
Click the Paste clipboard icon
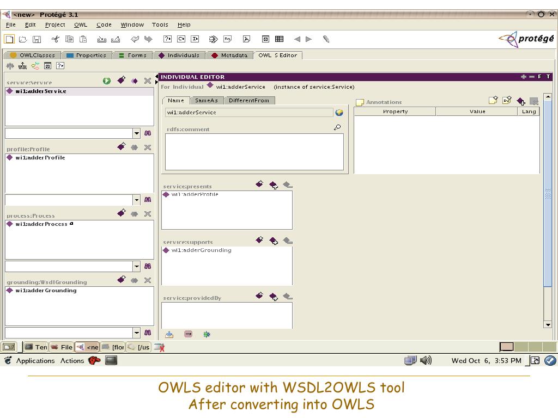[x=83, y=39]
